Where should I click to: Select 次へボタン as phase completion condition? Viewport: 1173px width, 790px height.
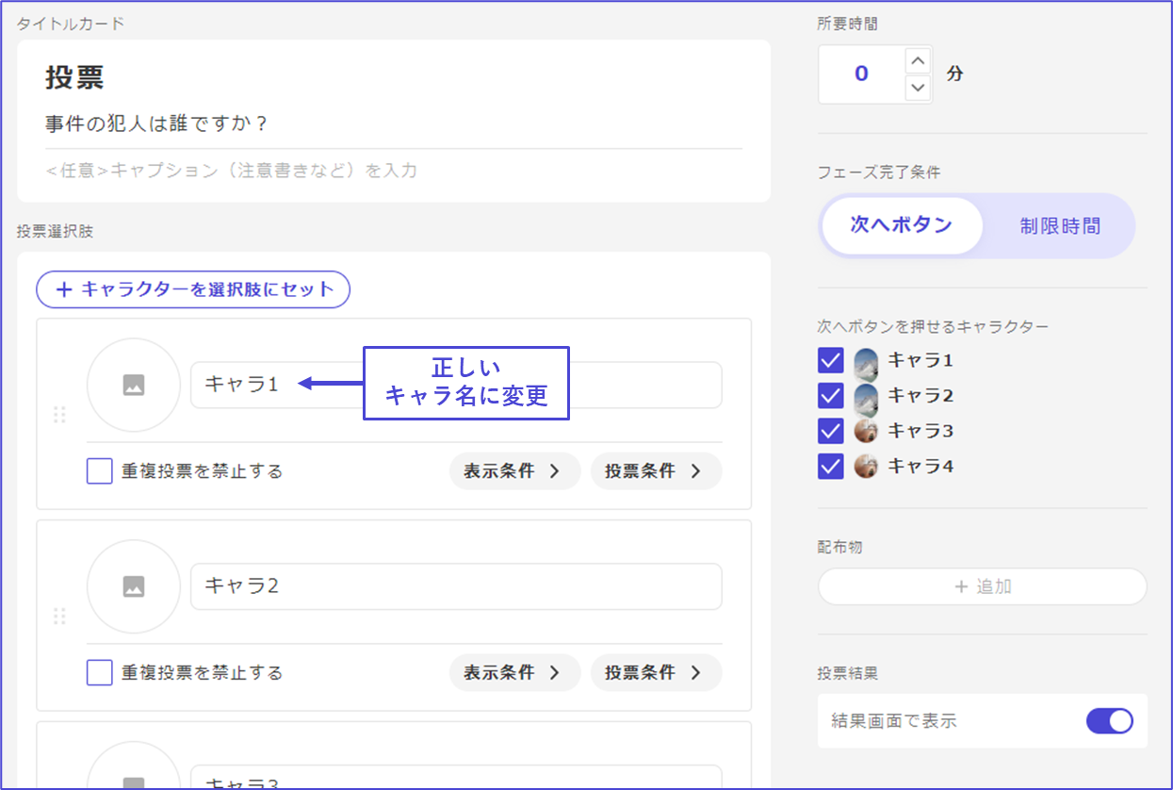click(901, 226)
